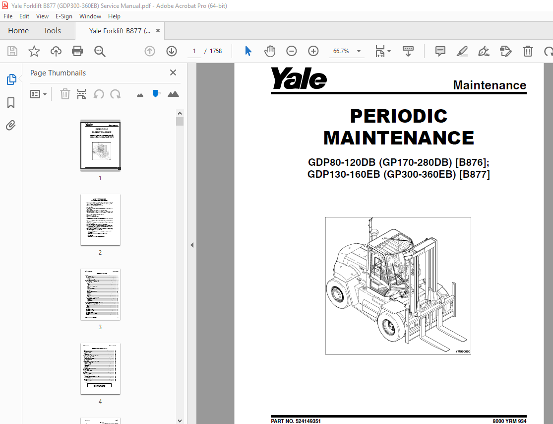Click the PERIODIC MAINTENANCE heading text

(399, 127)
